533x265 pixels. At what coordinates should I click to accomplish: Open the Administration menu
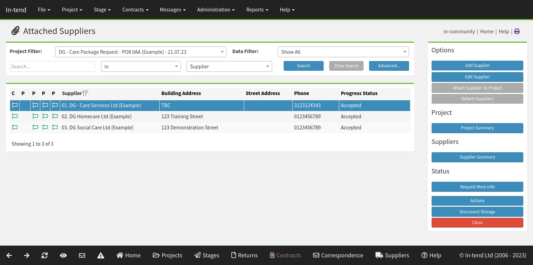pyautogui.click(x=216, y=10)
